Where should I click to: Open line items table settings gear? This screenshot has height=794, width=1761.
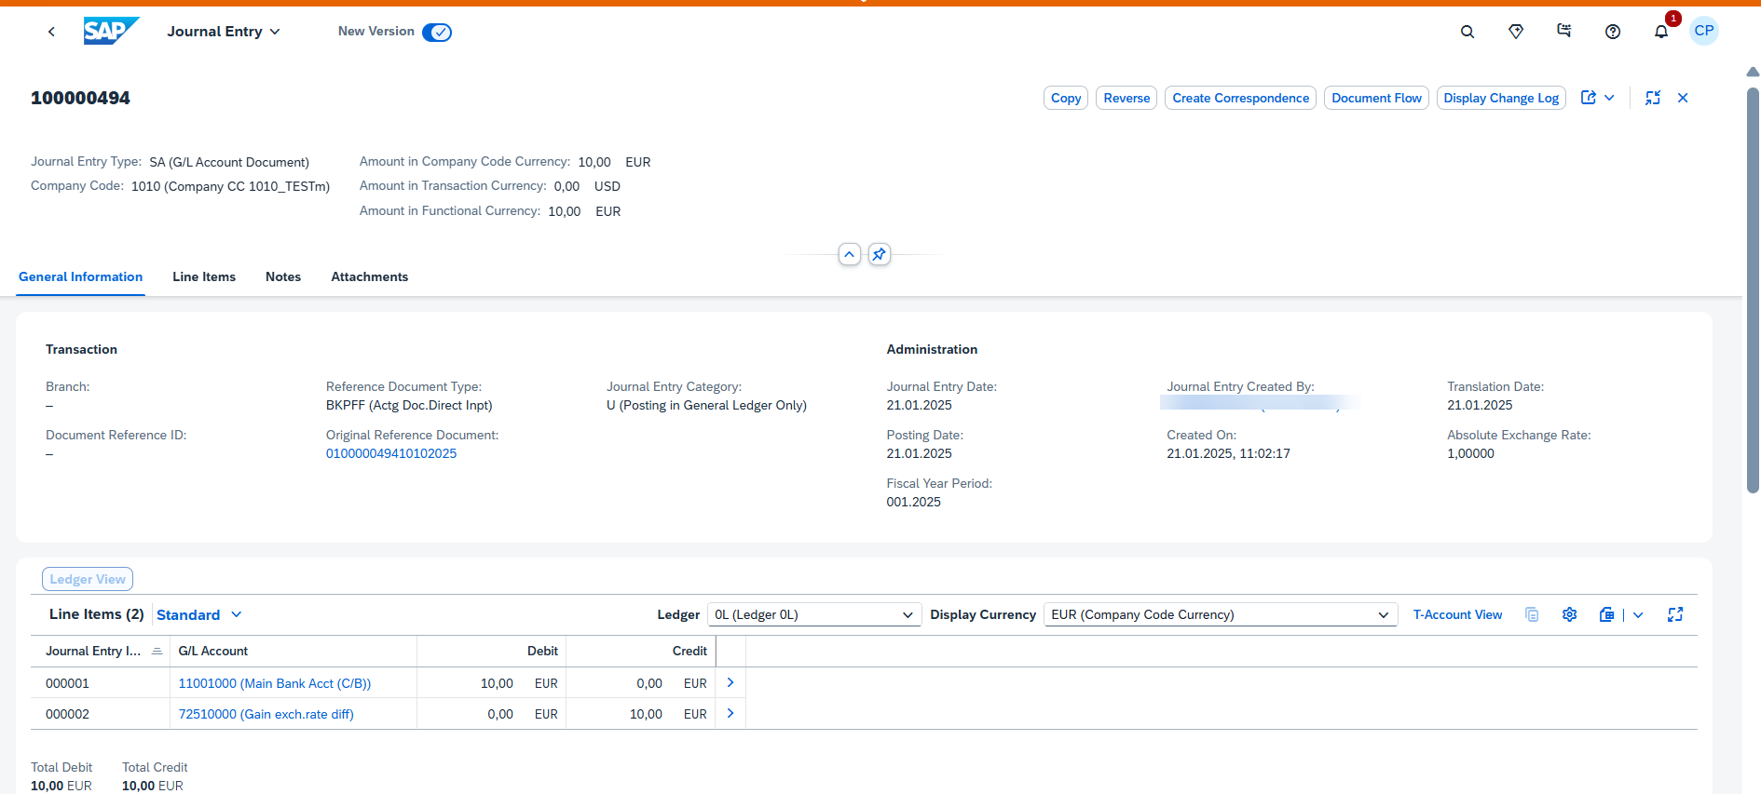pyautogui.click(x=1570, y=614)
